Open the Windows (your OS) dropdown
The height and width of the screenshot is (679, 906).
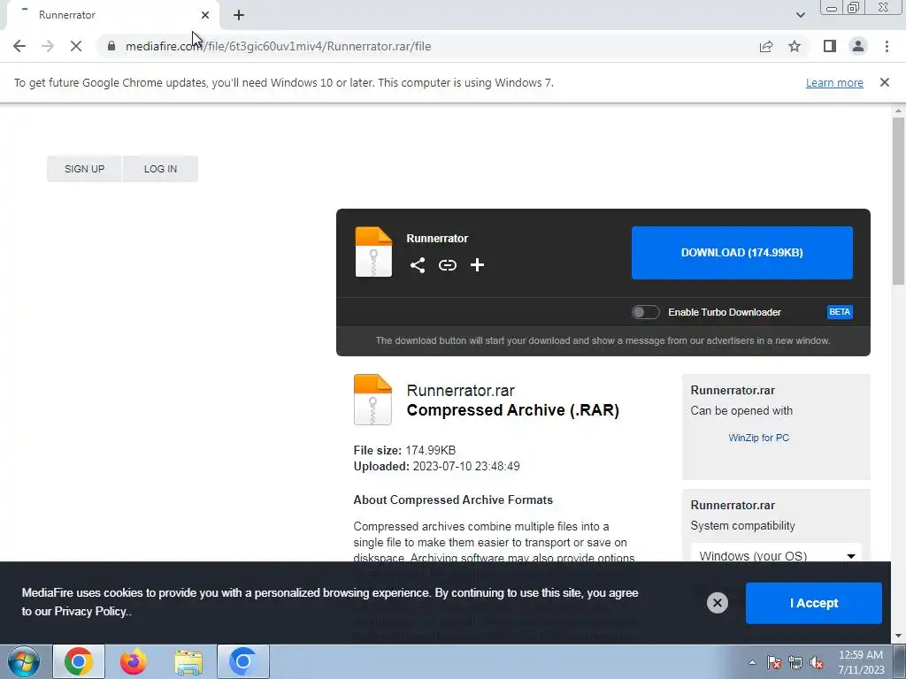tap(776, 555)
